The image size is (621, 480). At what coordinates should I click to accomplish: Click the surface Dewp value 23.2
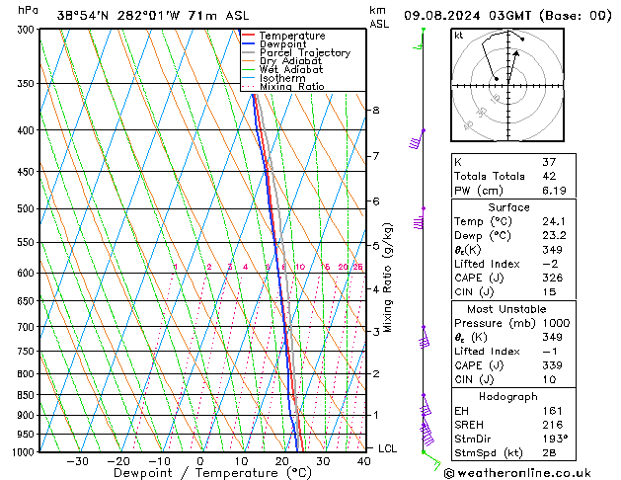click(554, 236)
